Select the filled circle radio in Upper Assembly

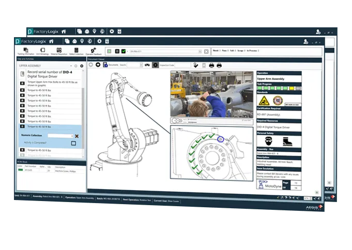(x=82, y=66)
